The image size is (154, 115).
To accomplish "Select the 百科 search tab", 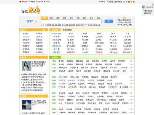I will [78, 18].
